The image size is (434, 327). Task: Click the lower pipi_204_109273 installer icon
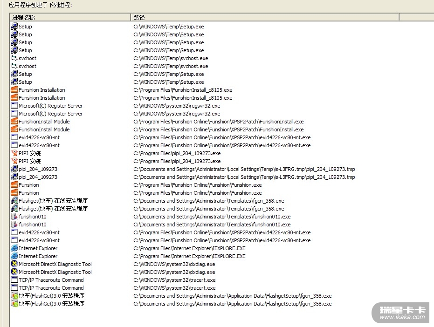[14, 177]
